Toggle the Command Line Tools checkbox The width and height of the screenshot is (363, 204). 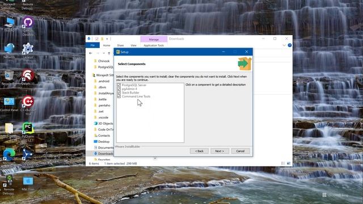coord(119,96)
